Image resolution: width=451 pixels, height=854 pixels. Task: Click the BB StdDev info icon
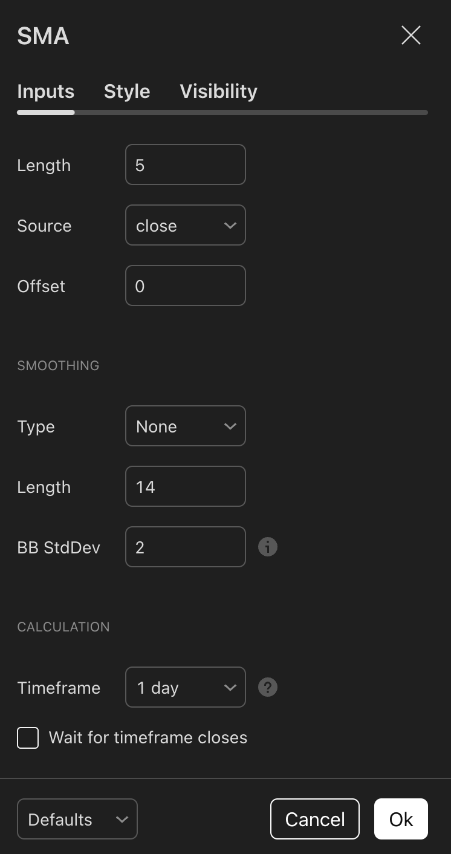click(x=268, y=547)
